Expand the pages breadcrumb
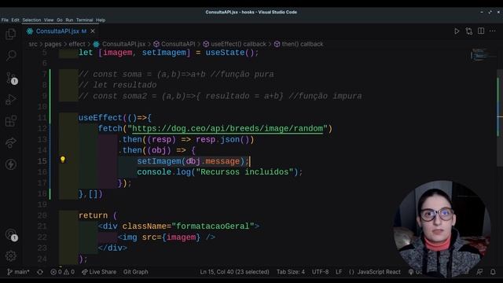This screenshot has width=503, height=283. tap(53, 44)
